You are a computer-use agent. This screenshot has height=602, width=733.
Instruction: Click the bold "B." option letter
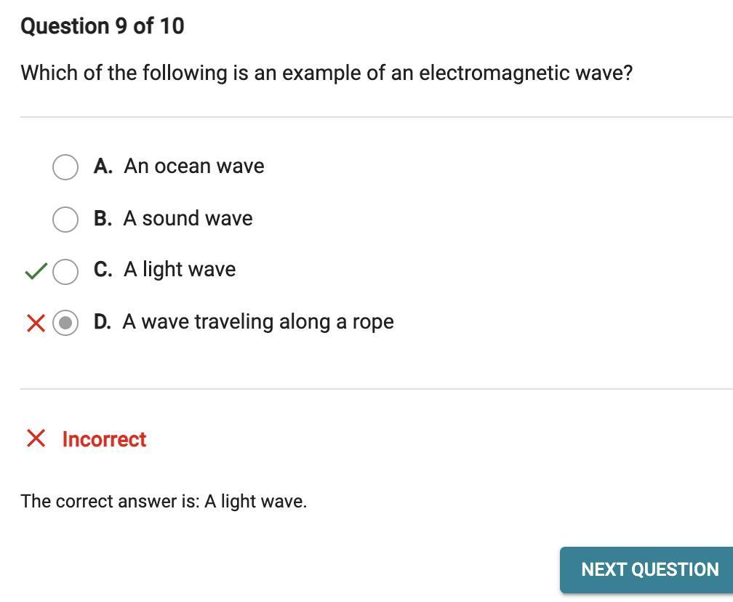coord(103,219)
